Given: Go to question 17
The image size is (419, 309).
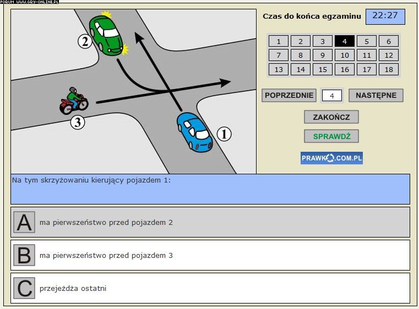Looking at the screenshot, I should click(x=367, y=69).
